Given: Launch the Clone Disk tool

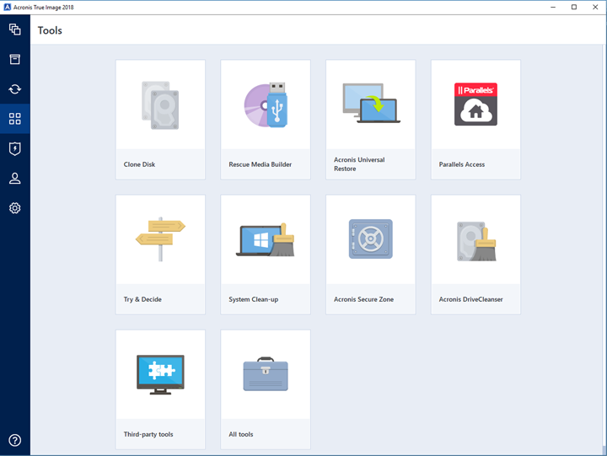Looking at the screenshot, I should point(160,119).
